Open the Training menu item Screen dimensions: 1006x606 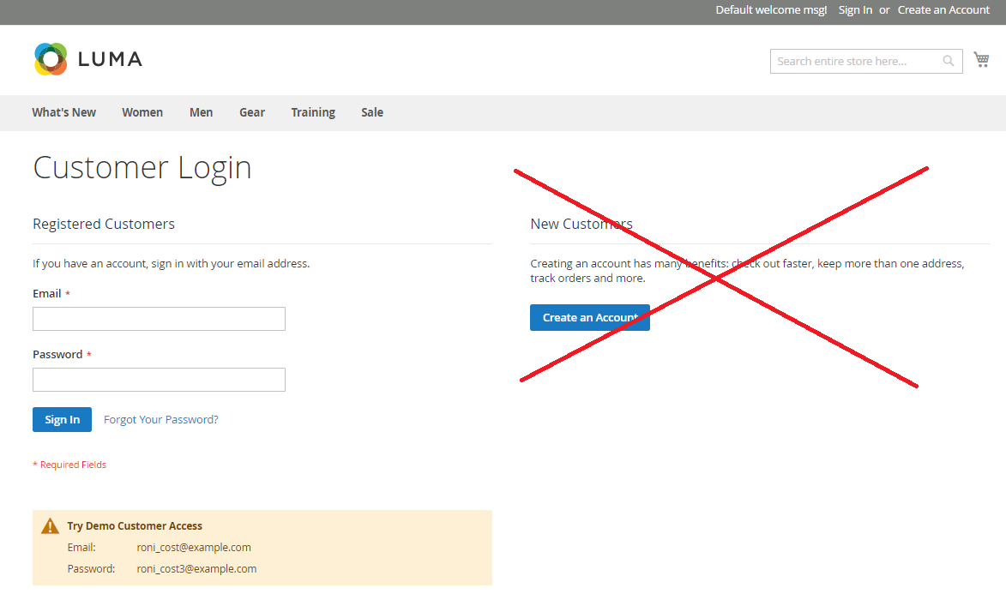[x=313, y=112]
